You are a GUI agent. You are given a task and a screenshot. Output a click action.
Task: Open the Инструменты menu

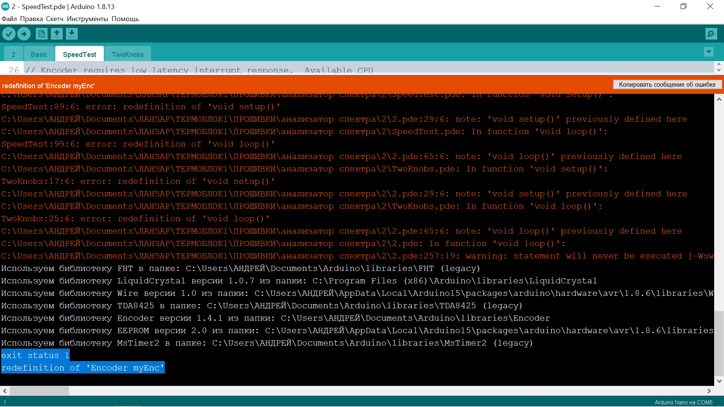pyautogui.click(x=87, y=19)
